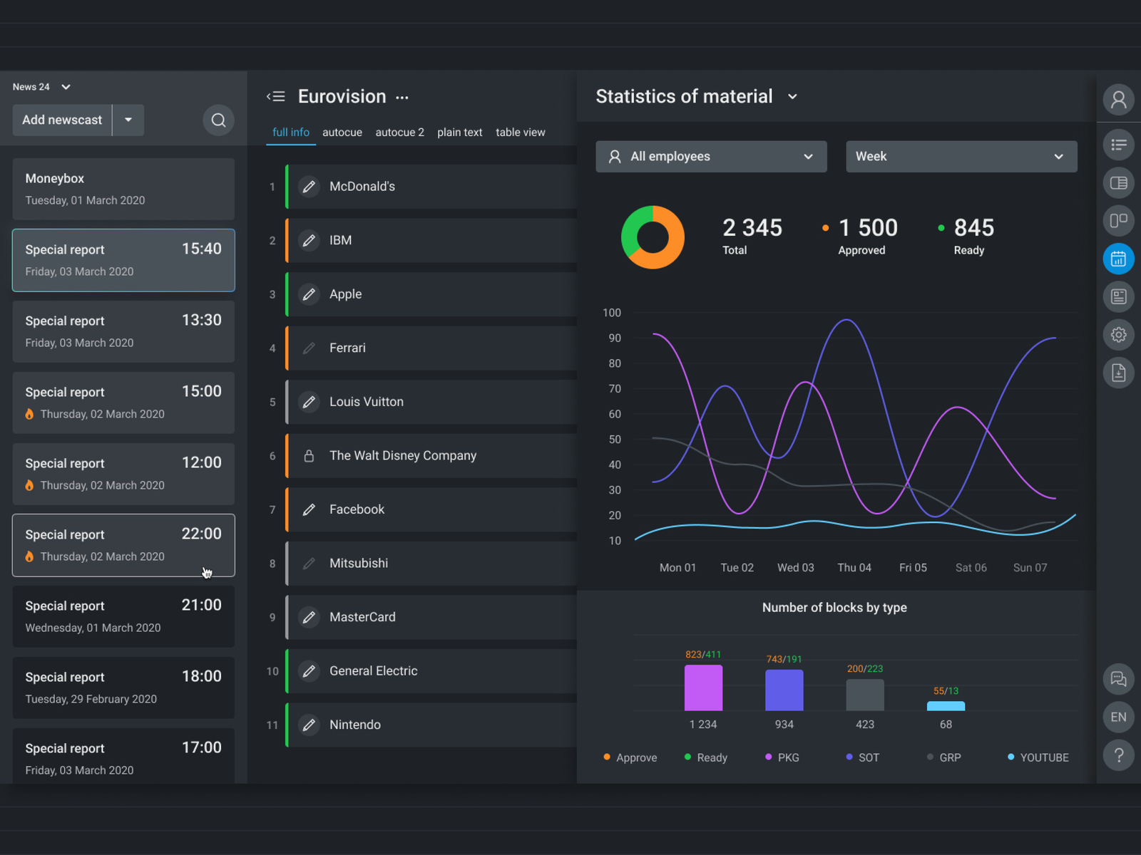Screen dimensions: 1141x855
Task: Open the Add newscast split arrow
Action: (x=128, y=120)
